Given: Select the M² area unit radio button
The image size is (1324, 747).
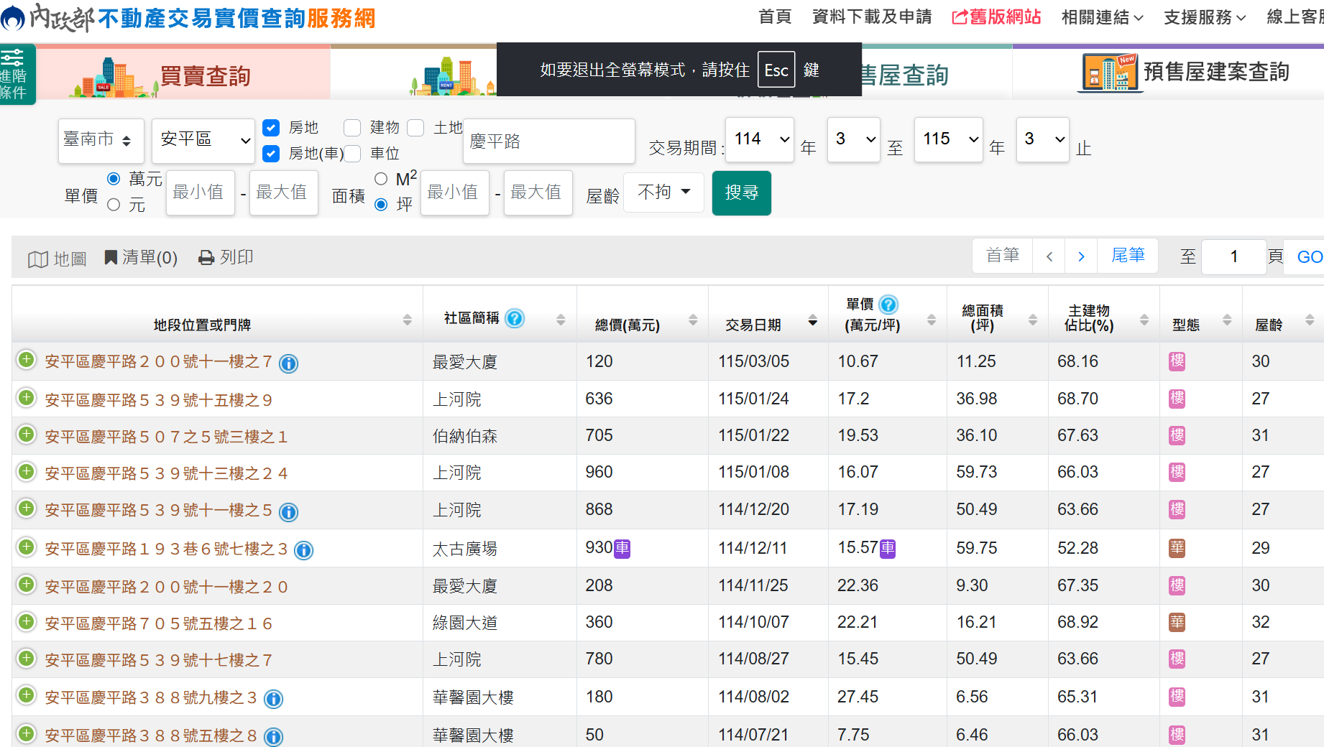Looking at the screenshot, I should [x=381, y=179].
